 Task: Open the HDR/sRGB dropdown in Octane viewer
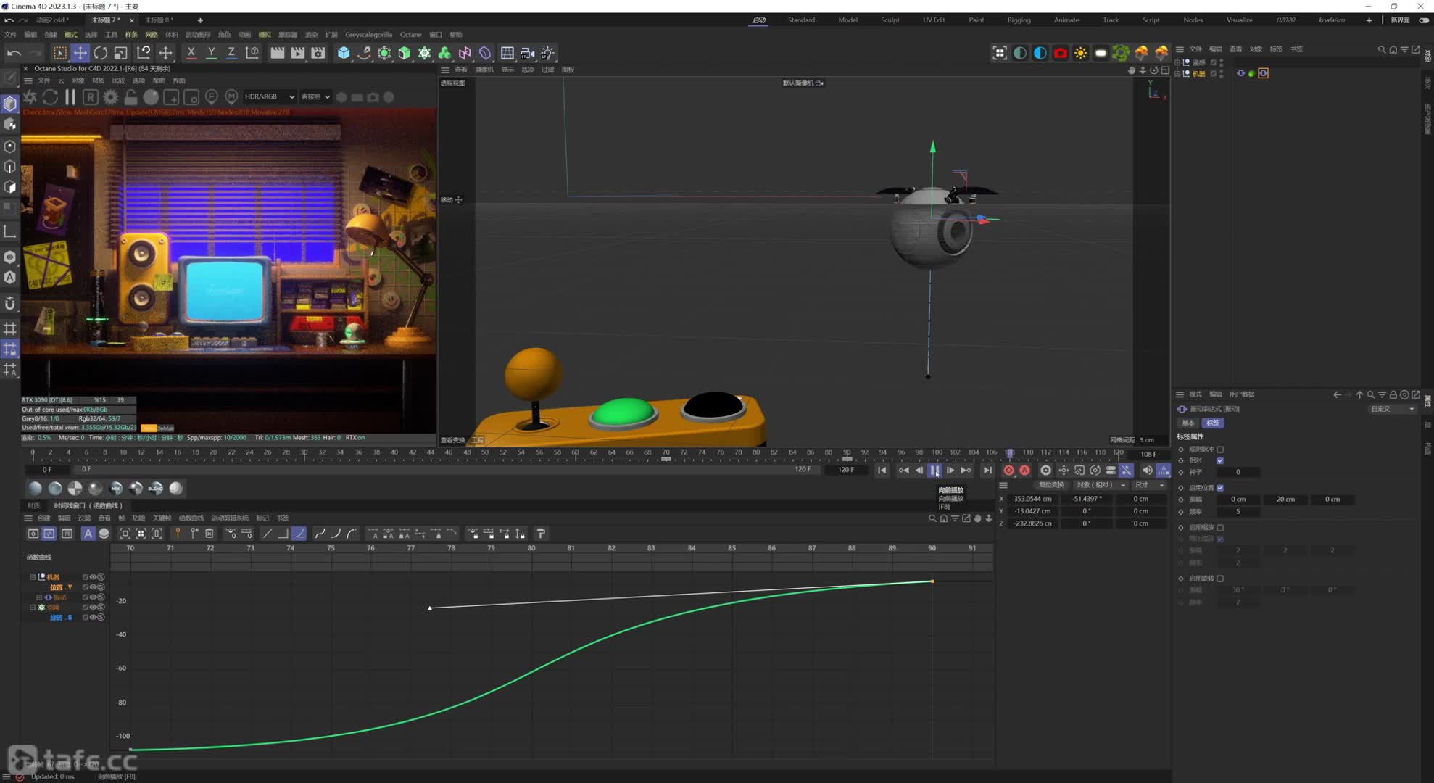269,96
